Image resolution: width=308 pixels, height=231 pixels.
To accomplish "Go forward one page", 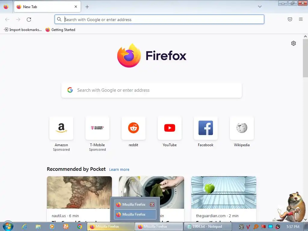I will [18, 20].
